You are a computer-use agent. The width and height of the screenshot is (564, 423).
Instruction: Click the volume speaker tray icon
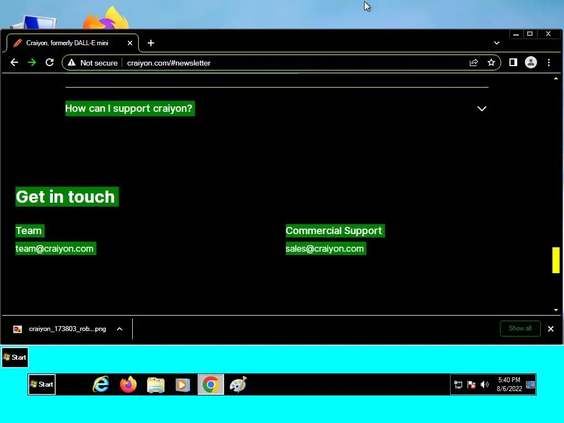pos(485,385)
